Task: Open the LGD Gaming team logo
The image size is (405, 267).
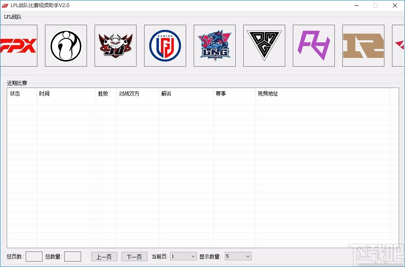Action: (165, 45)
